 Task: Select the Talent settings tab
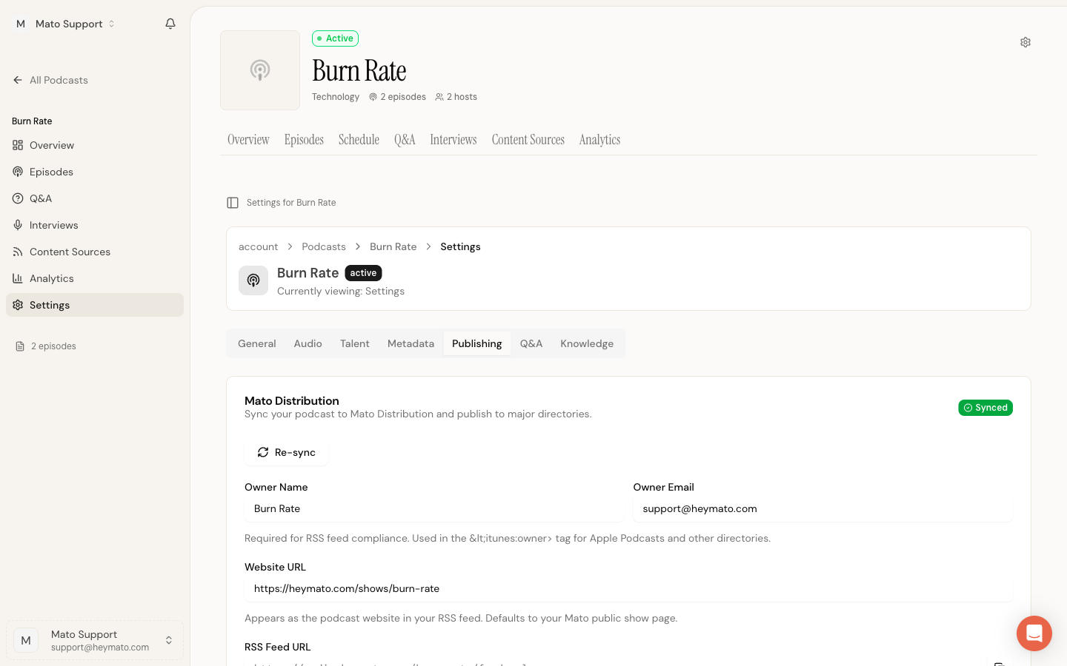[x=355, y=343]
